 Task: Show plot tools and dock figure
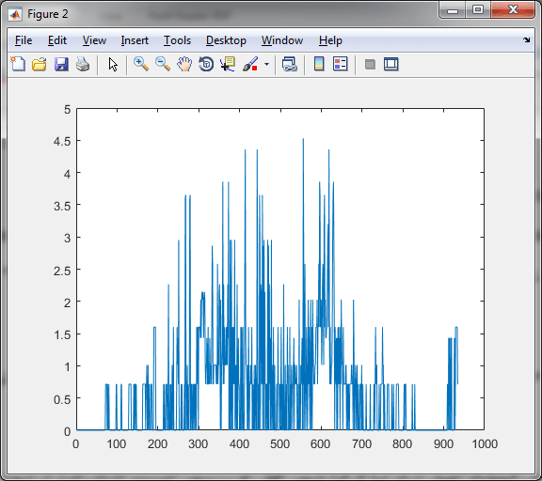[x=391, y=64]
